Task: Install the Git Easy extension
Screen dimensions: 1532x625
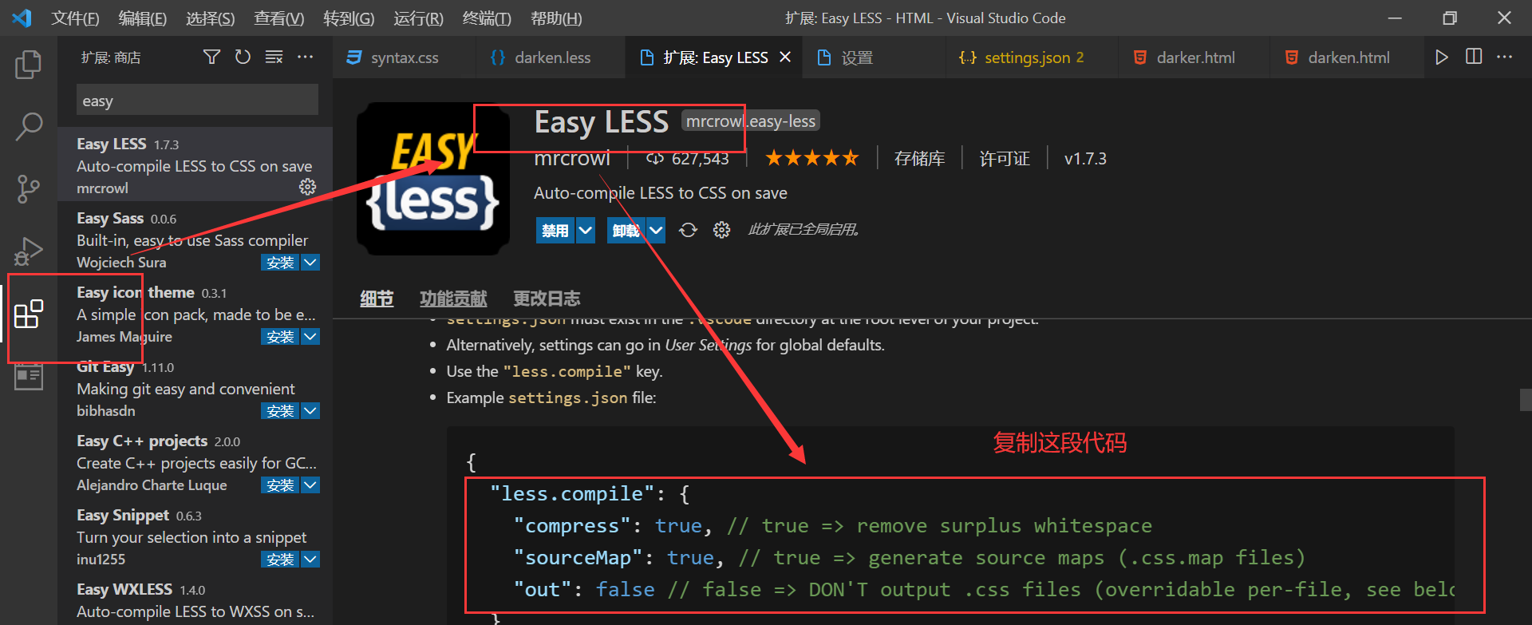Action: pos(280,410)
